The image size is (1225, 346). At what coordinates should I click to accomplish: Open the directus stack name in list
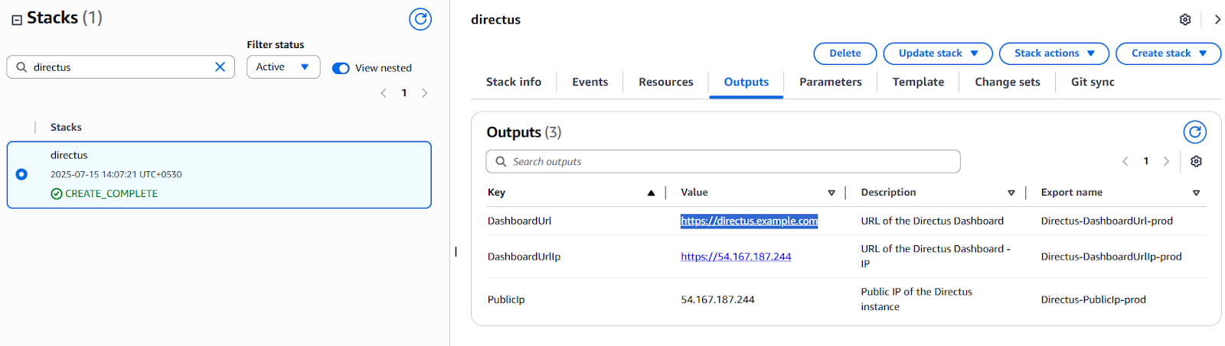(69, 155)
